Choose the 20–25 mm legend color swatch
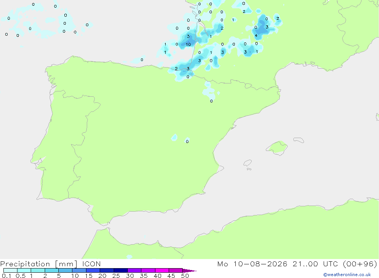The height and width of the screenshot is (278, 379). pyautogui.click(x=106, y=270)
